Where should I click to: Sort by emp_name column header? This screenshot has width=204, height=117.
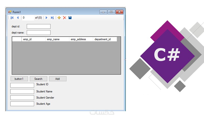57,39
